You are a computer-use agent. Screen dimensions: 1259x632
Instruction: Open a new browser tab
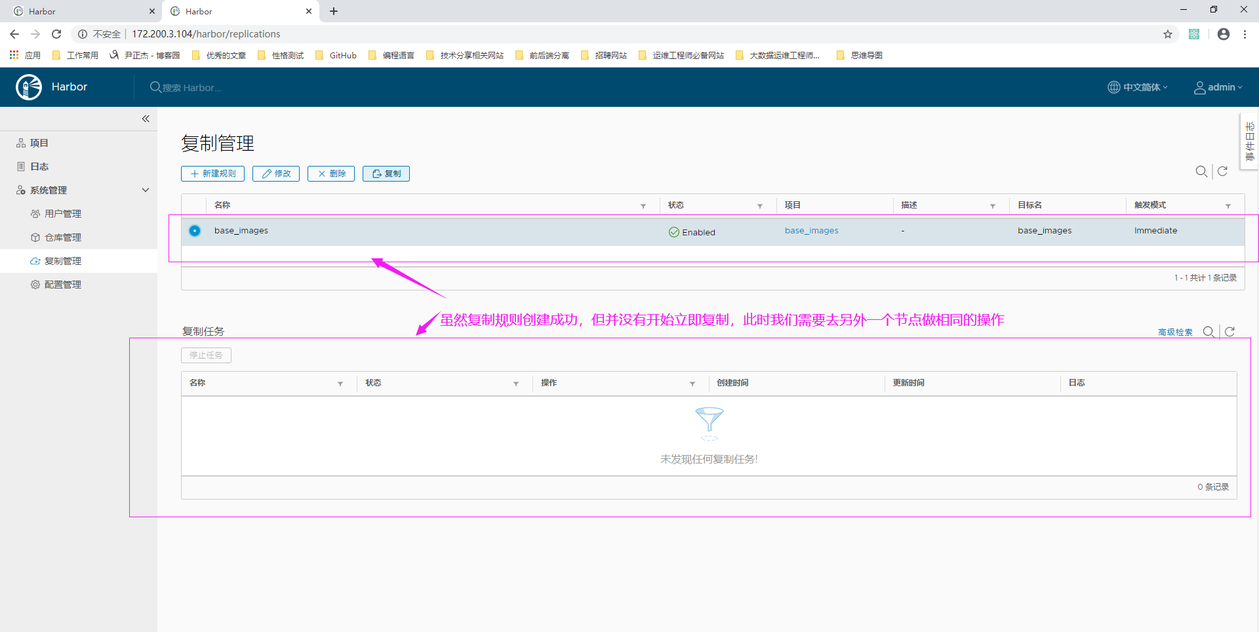pyautogui.click(x=334, y=11)
